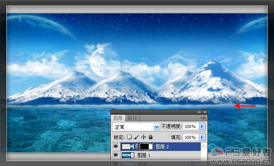Click the lock position move icon
Viewport: 274px width, 166px height.
[x=143, y=137]
